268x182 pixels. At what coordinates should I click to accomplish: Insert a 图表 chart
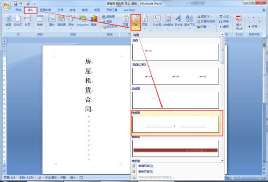click(x=94, y=21)
